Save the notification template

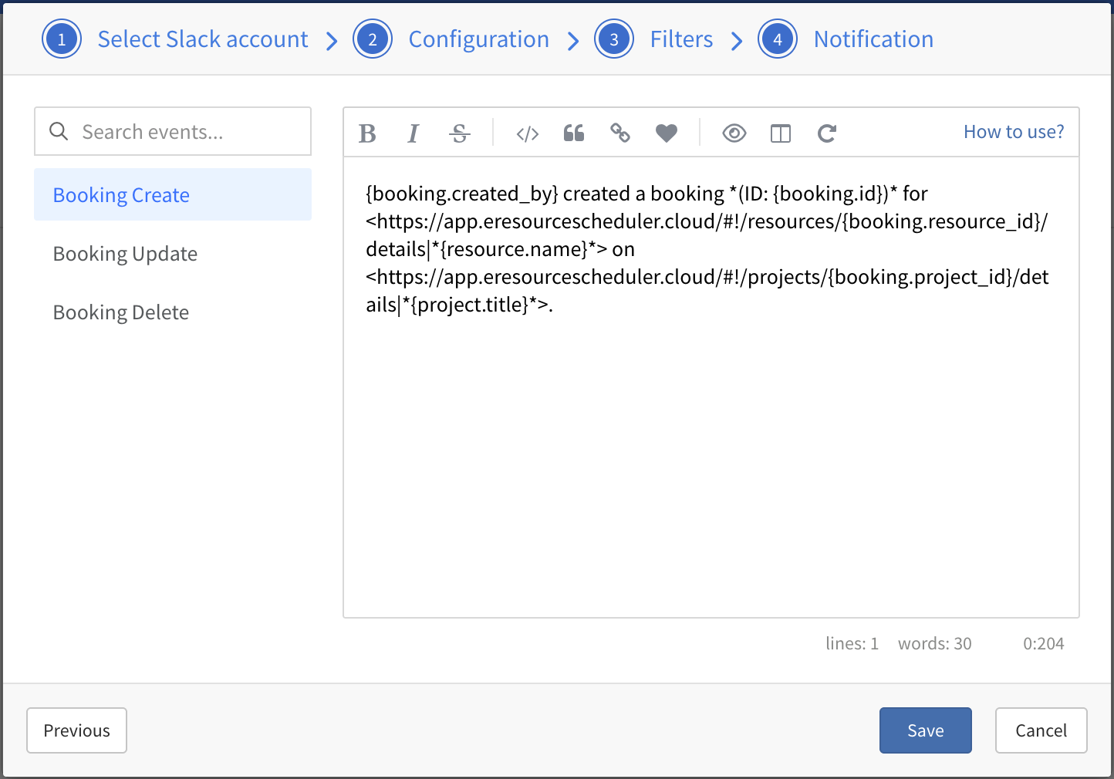click(926, 730)
